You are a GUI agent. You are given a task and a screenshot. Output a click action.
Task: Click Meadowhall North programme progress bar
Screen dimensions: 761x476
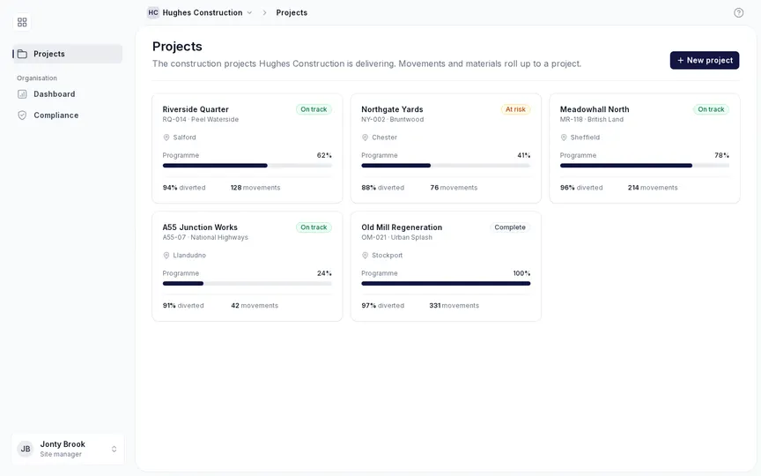tap(645, 166)
